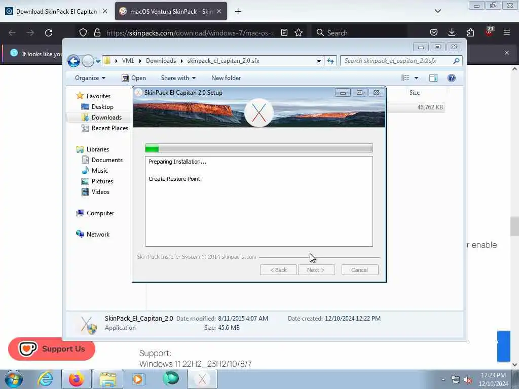
Task: Open a new Firefox tab
Action: [238, 12]
